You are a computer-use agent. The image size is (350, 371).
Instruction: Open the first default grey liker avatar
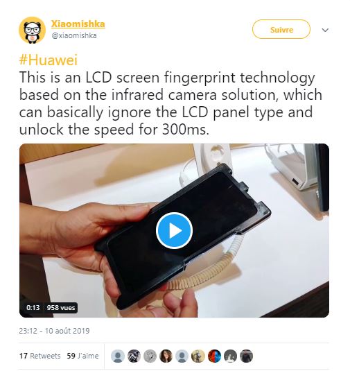118,356
